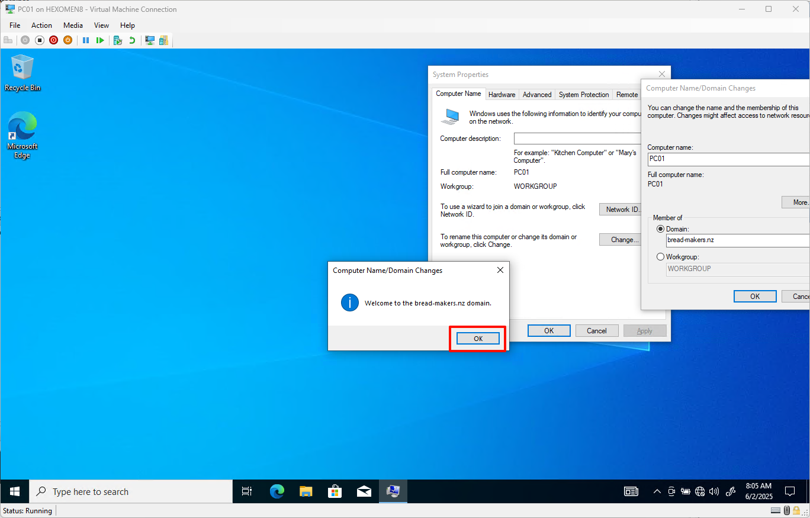Image resolution: width=810 pixels, height=518 pixels.
Task: Click the red Shut Down VM icon
Action: tap(54, 40)
